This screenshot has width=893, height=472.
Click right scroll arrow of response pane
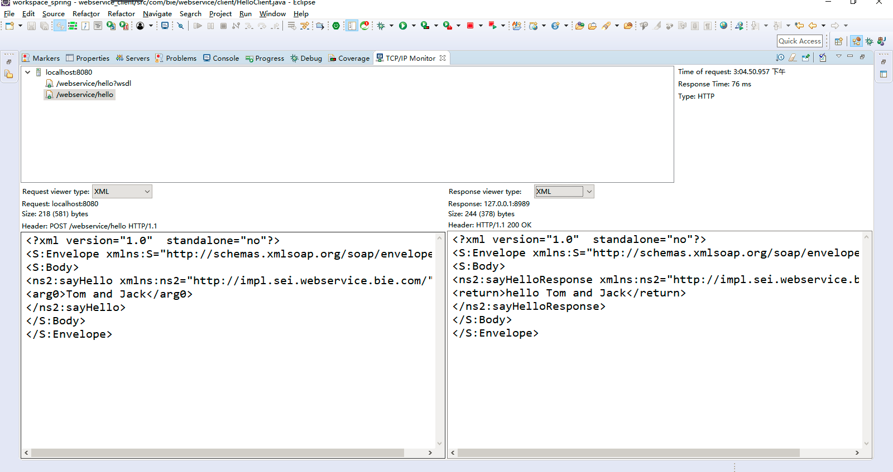pos(857,452)
